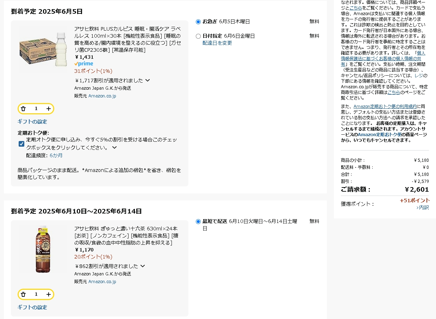Open the Amazon.co.jp seller link for PLUSカルピス
Viewport: 436px width, 319px height.
coord(102,96)
